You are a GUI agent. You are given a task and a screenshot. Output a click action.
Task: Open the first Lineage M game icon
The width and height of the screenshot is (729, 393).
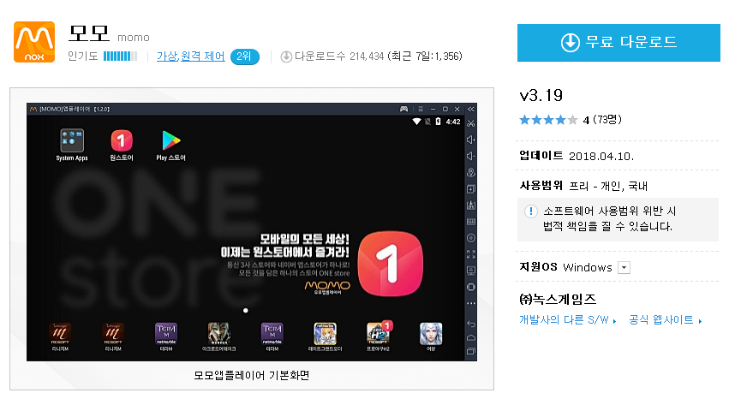(60, 334)
